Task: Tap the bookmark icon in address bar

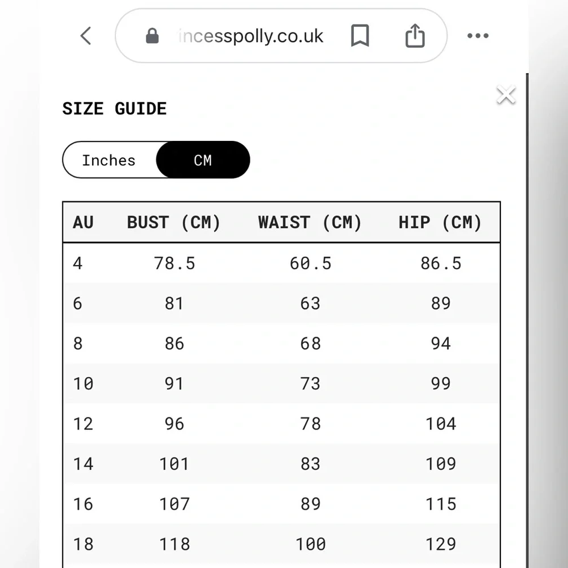Action: tap(360, 36)
